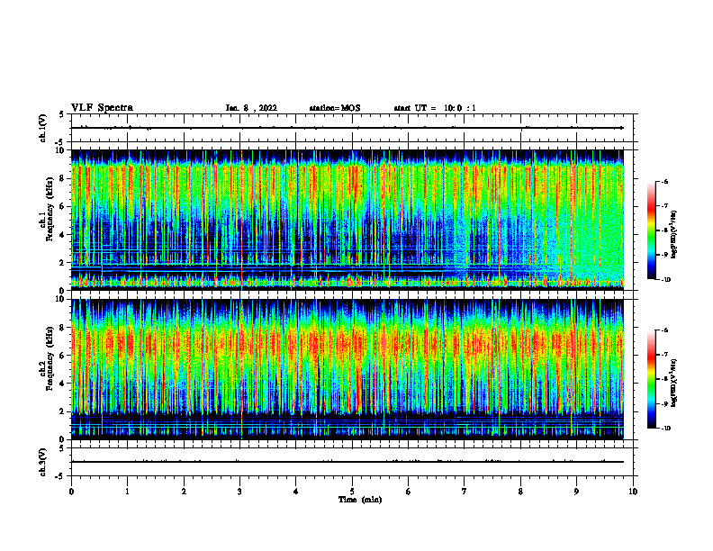Viewport: 713px width, 551px height.
Task: Click the "start UT = 10: 0 : 1" text
Action: click(x=435, y=108)
